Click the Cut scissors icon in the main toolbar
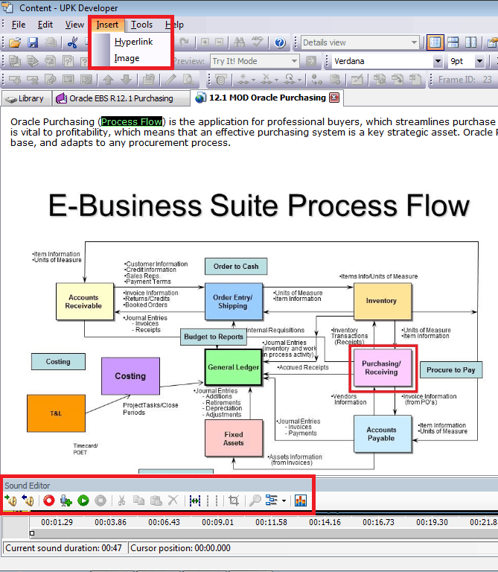 coord(72,42)
